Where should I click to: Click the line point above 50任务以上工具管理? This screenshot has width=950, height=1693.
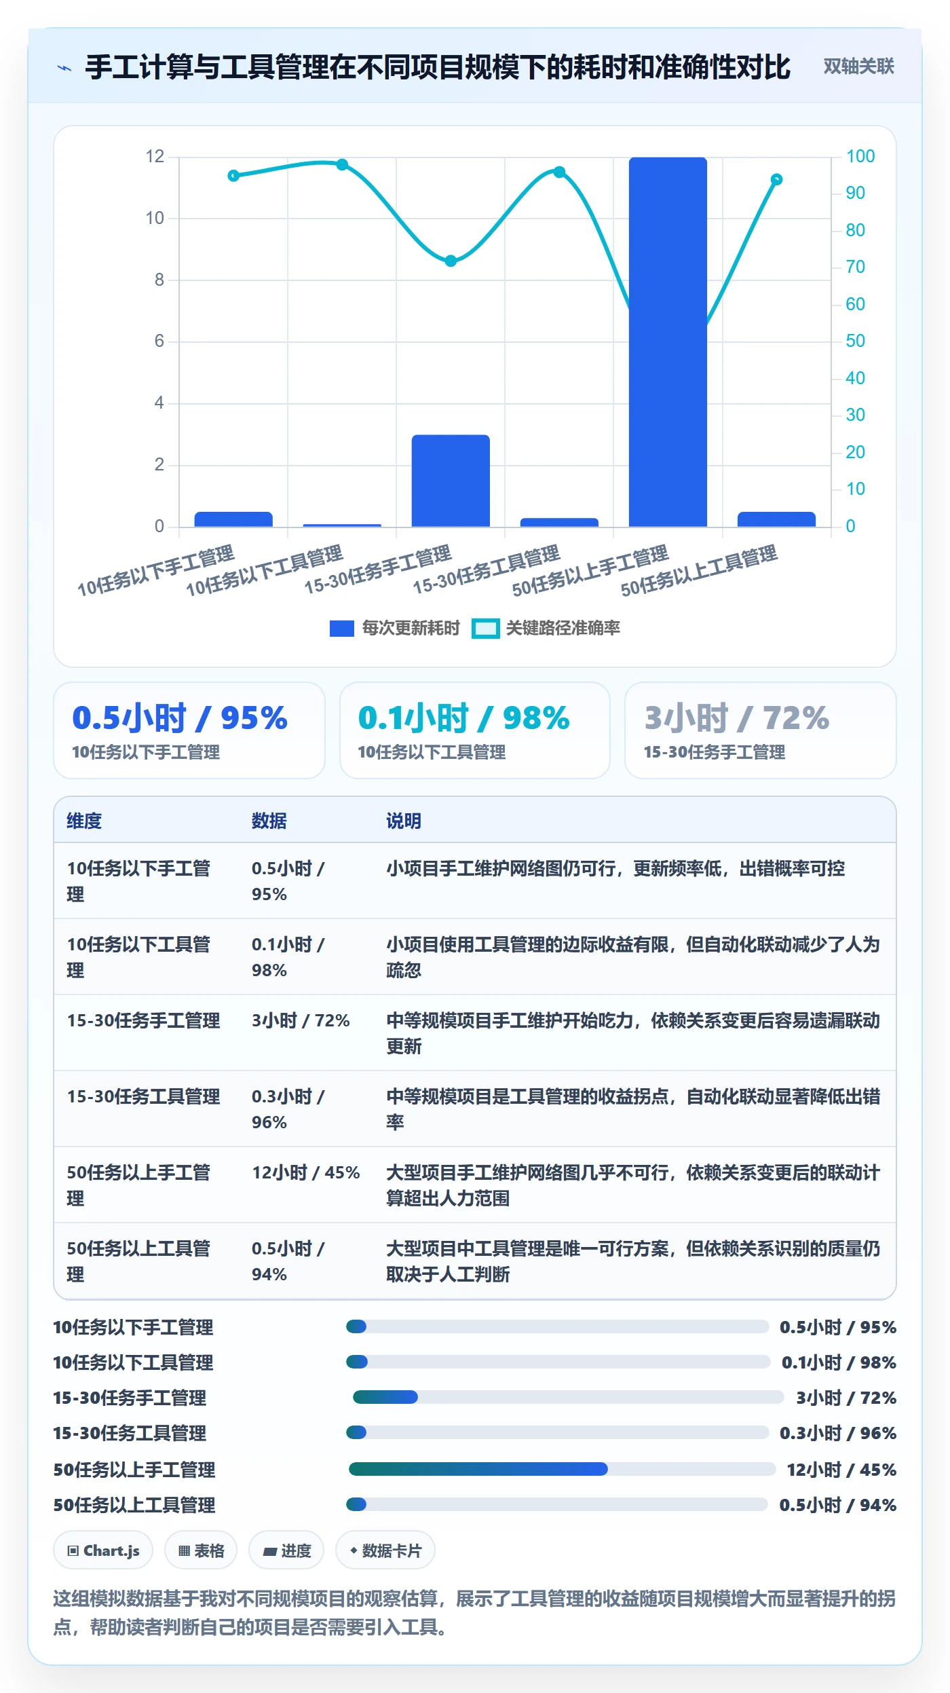[x=777, y=179]
